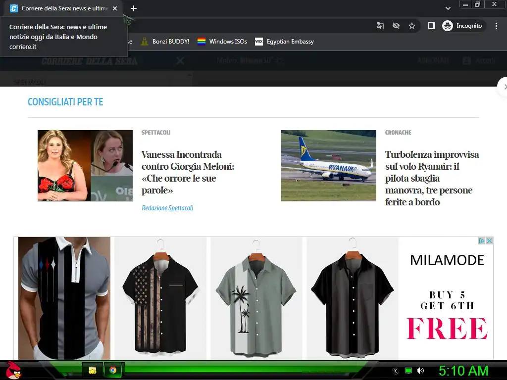Click the pink FREE offer text
The height and width of the screenshot is (380, 507).
(x=447, y=329)
